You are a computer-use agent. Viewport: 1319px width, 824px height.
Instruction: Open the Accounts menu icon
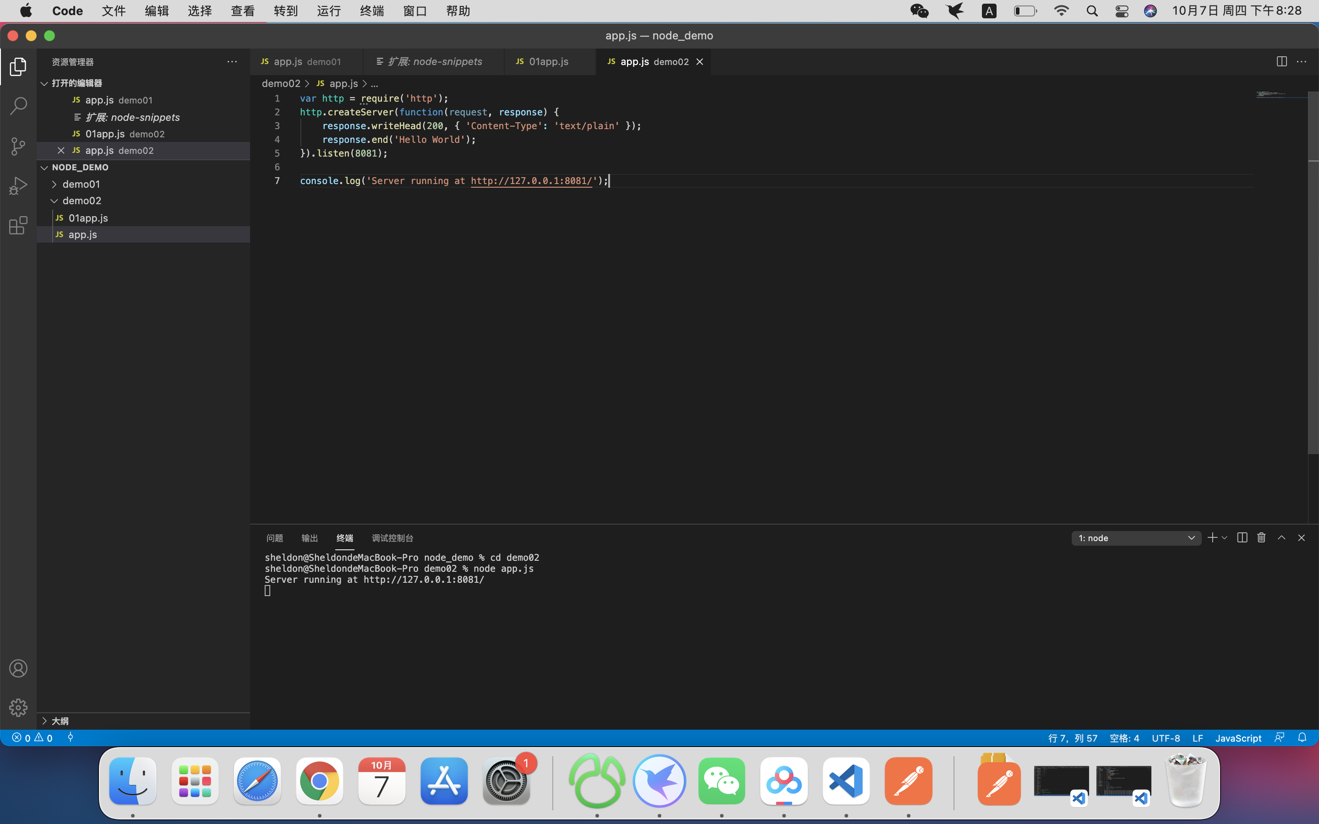pyautogui.click(x=18, y=669)
